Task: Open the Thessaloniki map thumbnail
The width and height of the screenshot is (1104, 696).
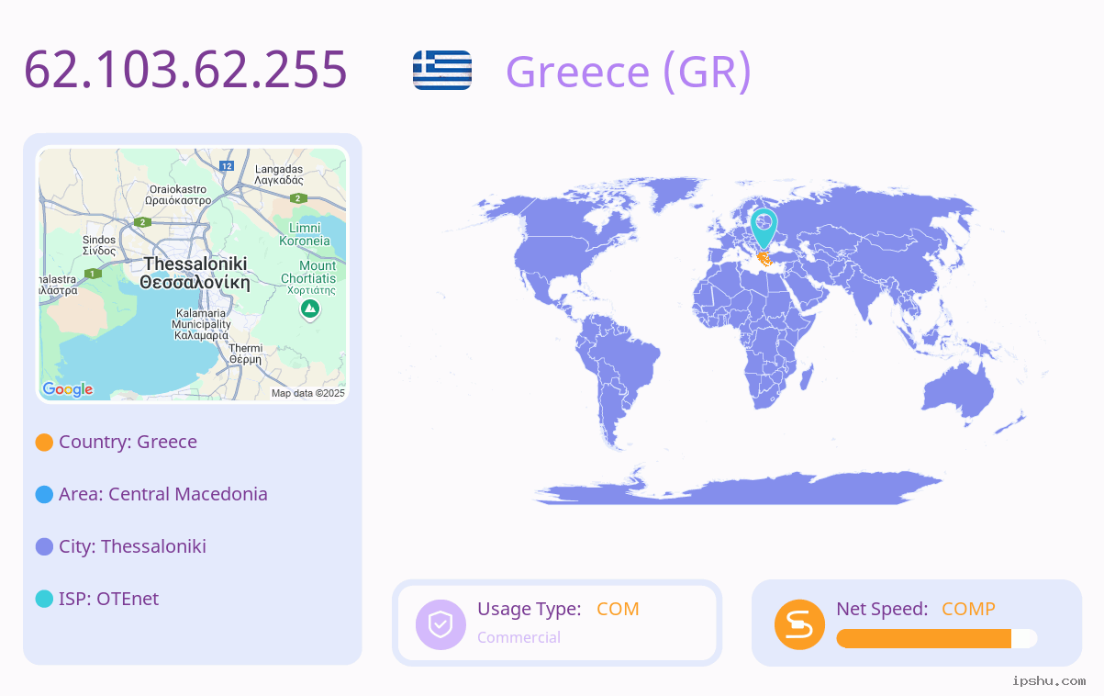Action: pos(193,275)
